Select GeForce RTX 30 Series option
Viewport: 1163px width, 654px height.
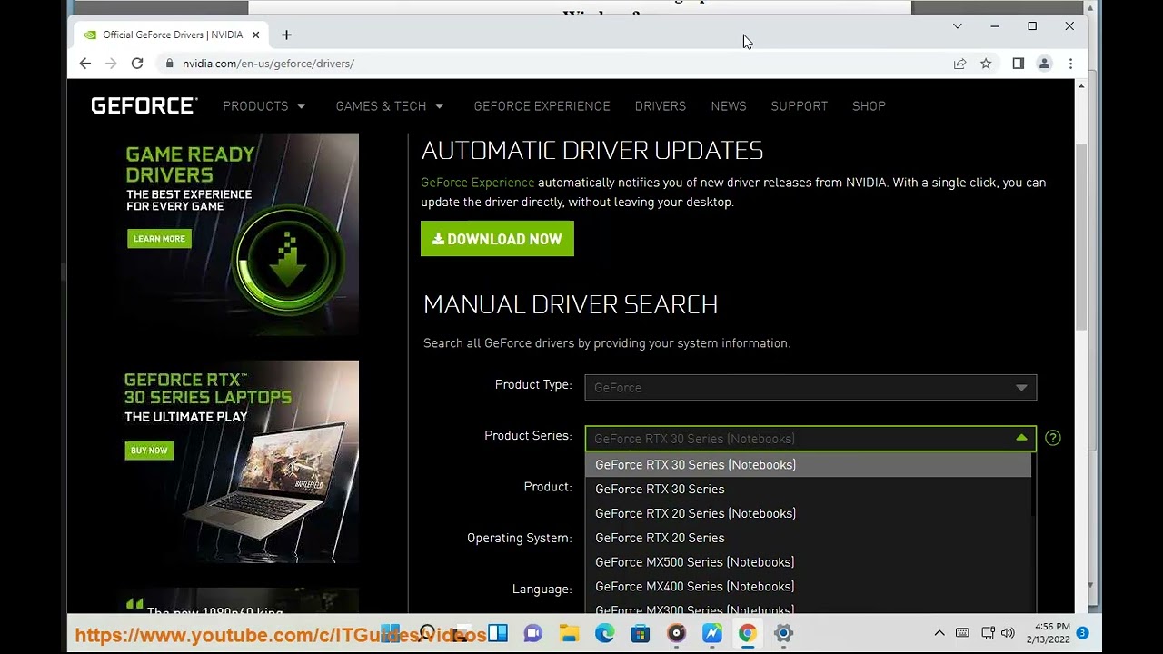[808, 489]
